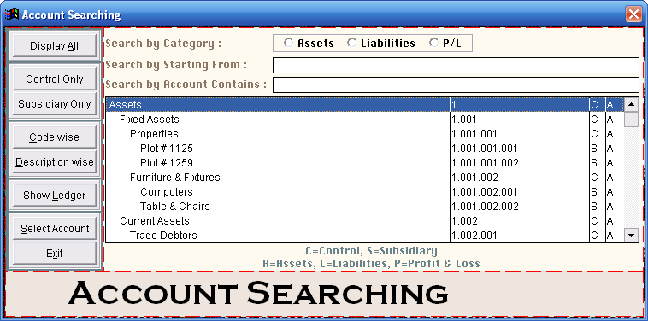Close the Account Searching window
This screenshot has width=648, height=321.
633,15
